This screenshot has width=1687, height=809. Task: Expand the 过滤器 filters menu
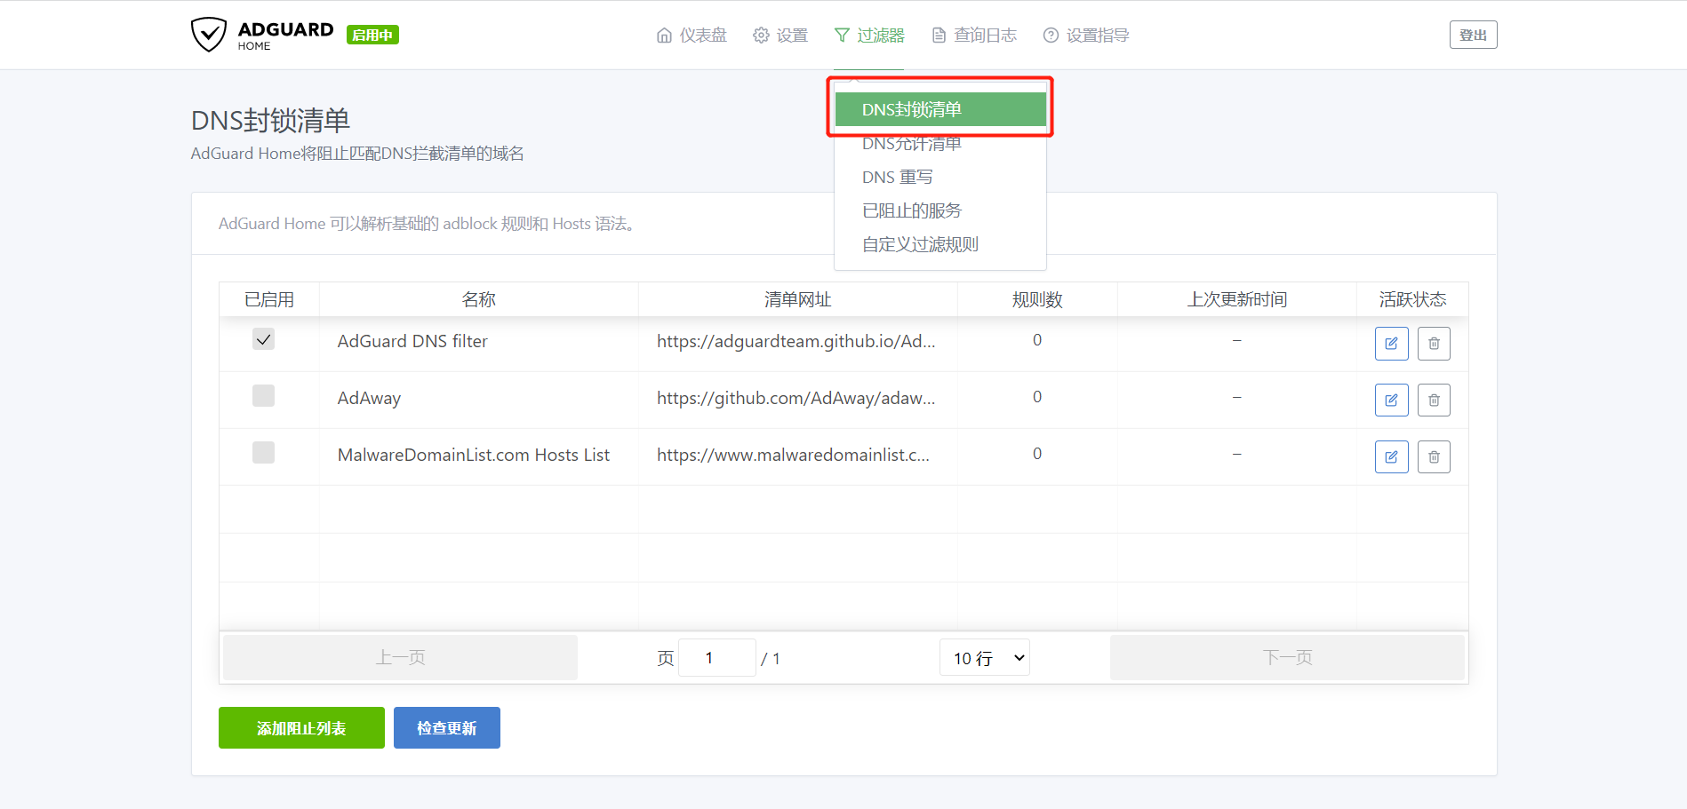(x=869, y=36)
